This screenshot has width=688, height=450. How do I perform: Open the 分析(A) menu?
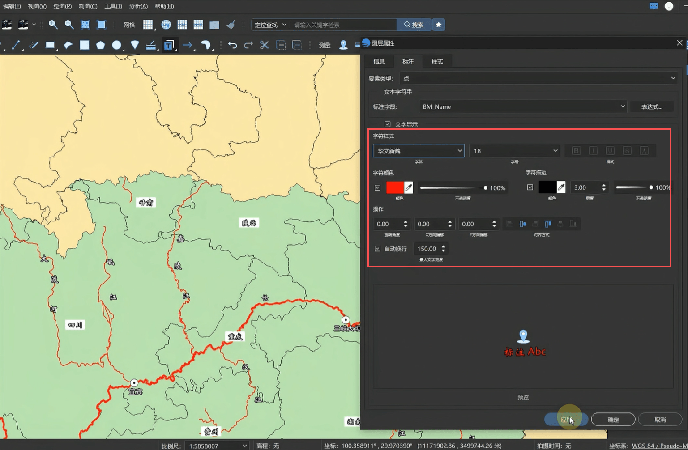click(x=138, y=6)
